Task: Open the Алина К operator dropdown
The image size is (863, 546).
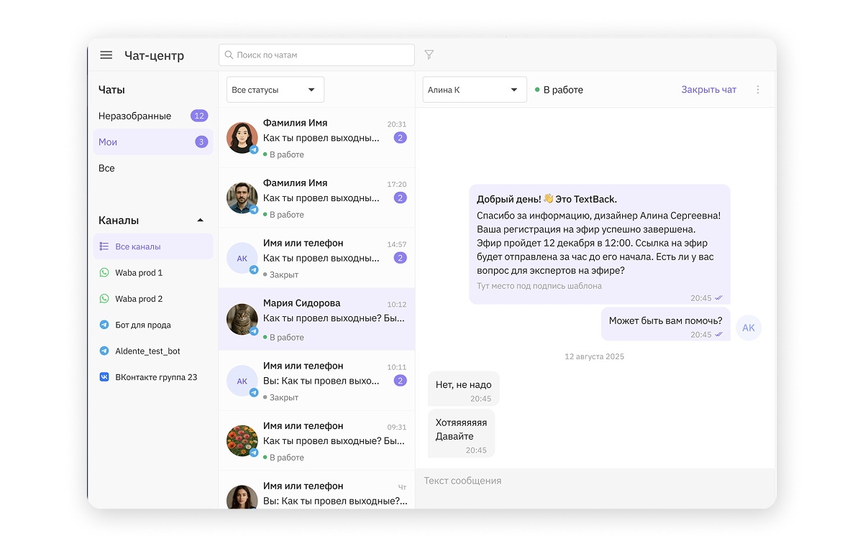Action: click(474, 90)
